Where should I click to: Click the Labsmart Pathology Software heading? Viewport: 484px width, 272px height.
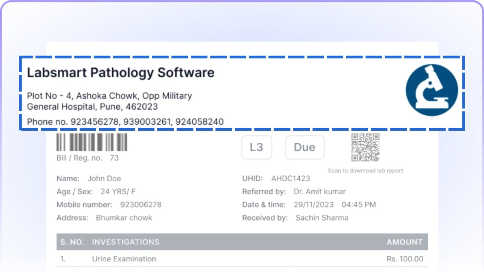click(120, 73)
